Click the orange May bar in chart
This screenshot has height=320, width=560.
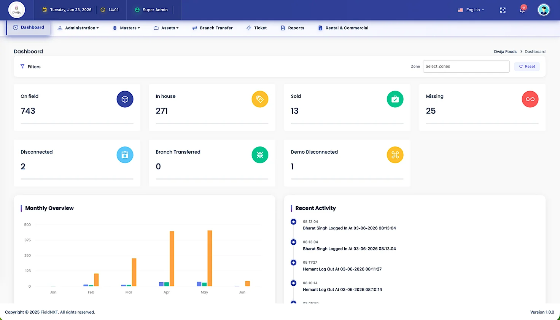click(x=210, y=258)
